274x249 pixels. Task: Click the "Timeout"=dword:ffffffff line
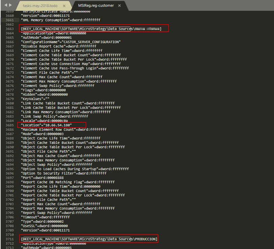[x=45, y=217]
